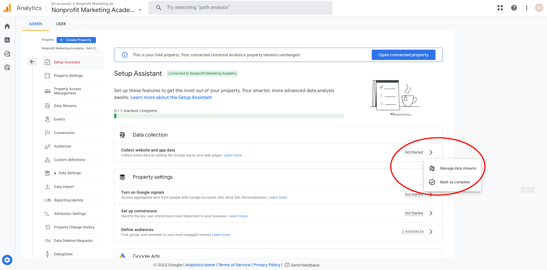Screen dimensions: 547x270
Task: Open the three-dot more options menu
Action: pyautogui.click(x=527, y=8)
